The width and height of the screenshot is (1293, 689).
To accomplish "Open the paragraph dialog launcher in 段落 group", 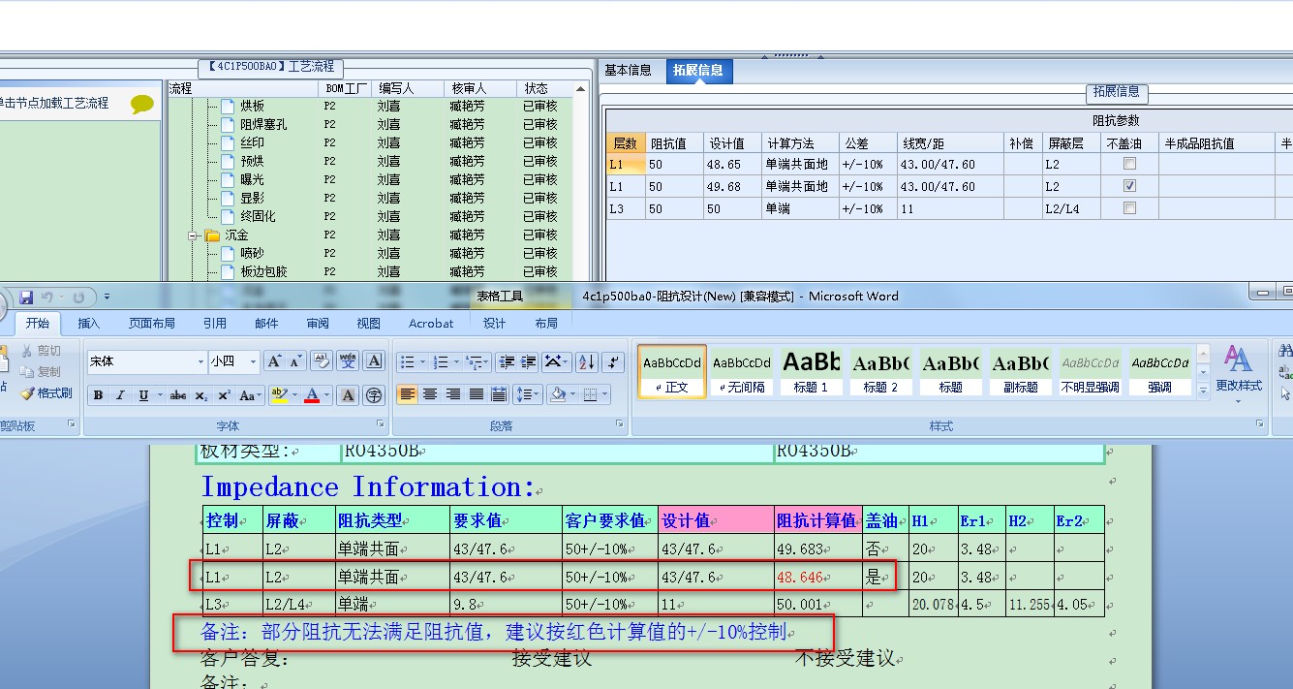I will (x=620, y=424).
